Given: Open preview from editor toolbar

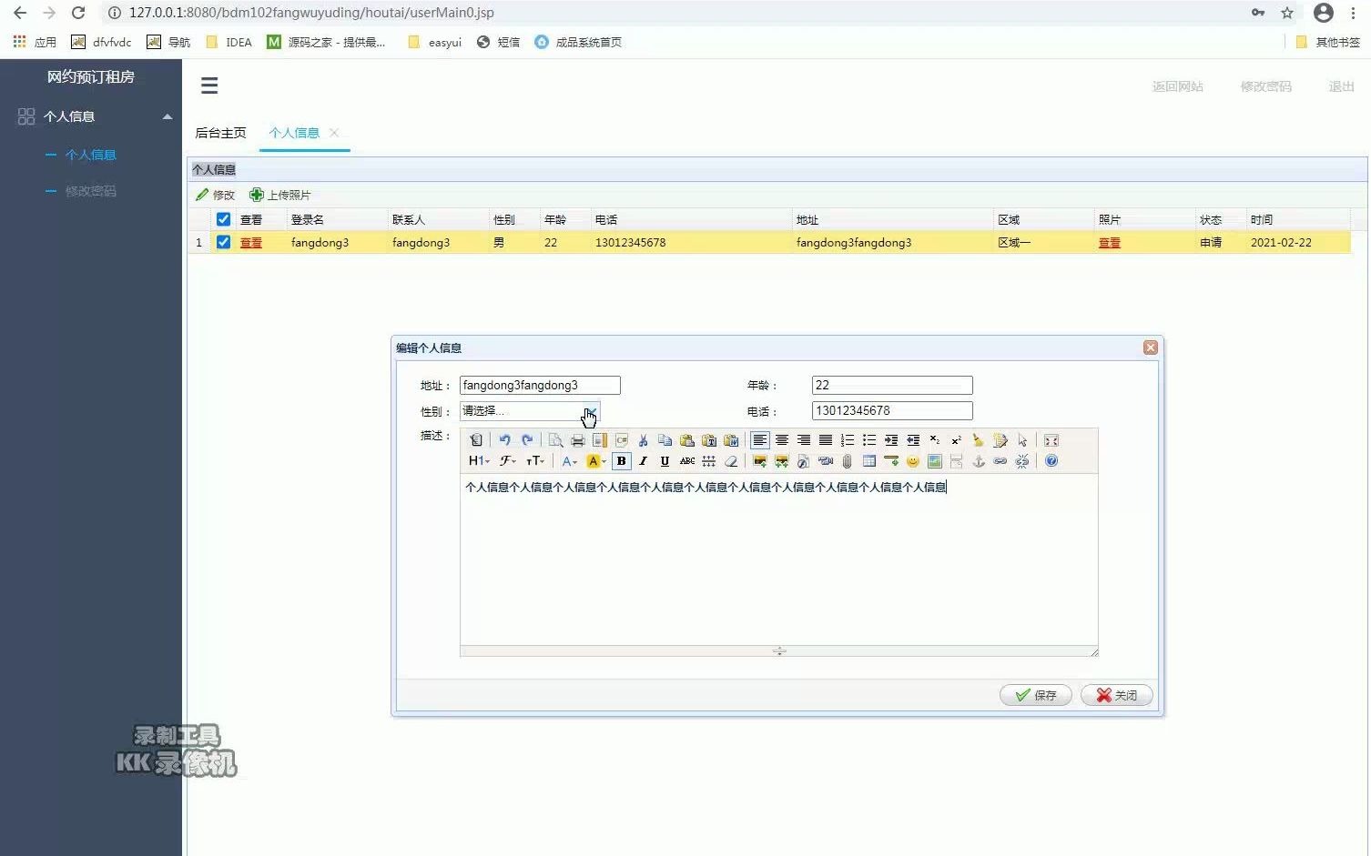Looking at the screenshot, I should (x=556, y=440).
